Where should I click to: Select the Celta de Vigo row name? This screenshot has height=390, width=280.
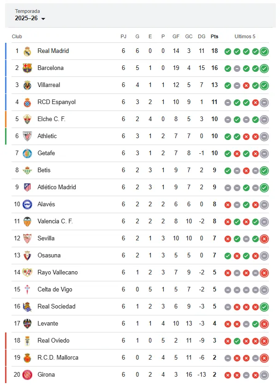[54, 290]
